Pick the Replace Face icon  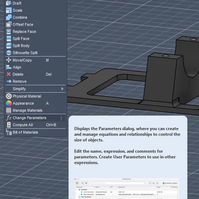point(8,31)
